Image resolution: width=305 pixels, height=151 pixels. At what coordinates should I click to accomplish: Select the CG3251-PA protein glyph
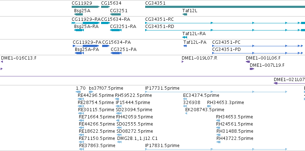click(x=116, y=53)
